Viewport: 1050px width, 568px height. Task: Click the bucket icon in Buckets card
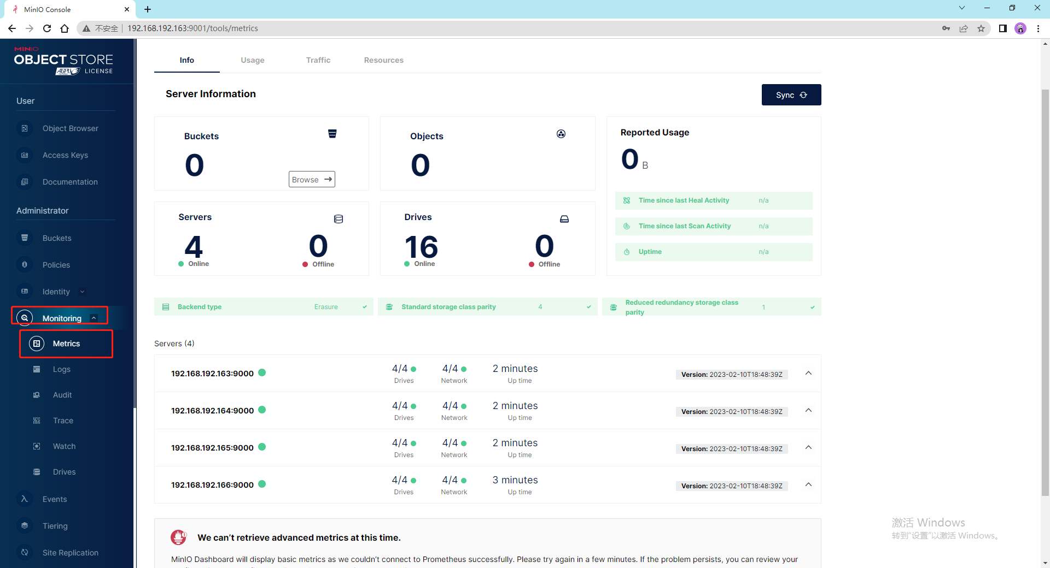332,134
